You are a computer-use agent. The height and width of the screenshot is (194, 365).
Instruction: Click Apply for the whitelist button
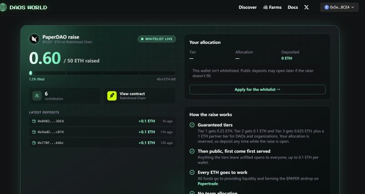pyautogui.click(x=257, y=89)
